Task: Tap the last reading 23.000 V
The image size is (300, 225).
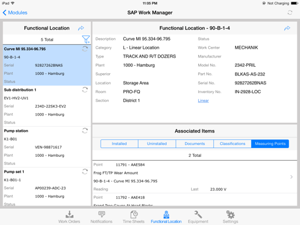Action: point(218,189)
